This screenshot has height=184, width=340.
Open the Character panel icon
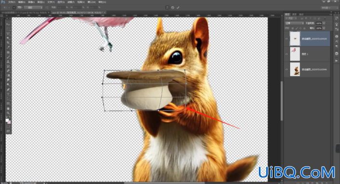337,41
